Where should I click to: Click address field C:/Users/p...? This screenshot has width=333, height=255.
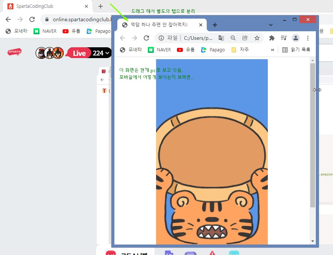198,38
